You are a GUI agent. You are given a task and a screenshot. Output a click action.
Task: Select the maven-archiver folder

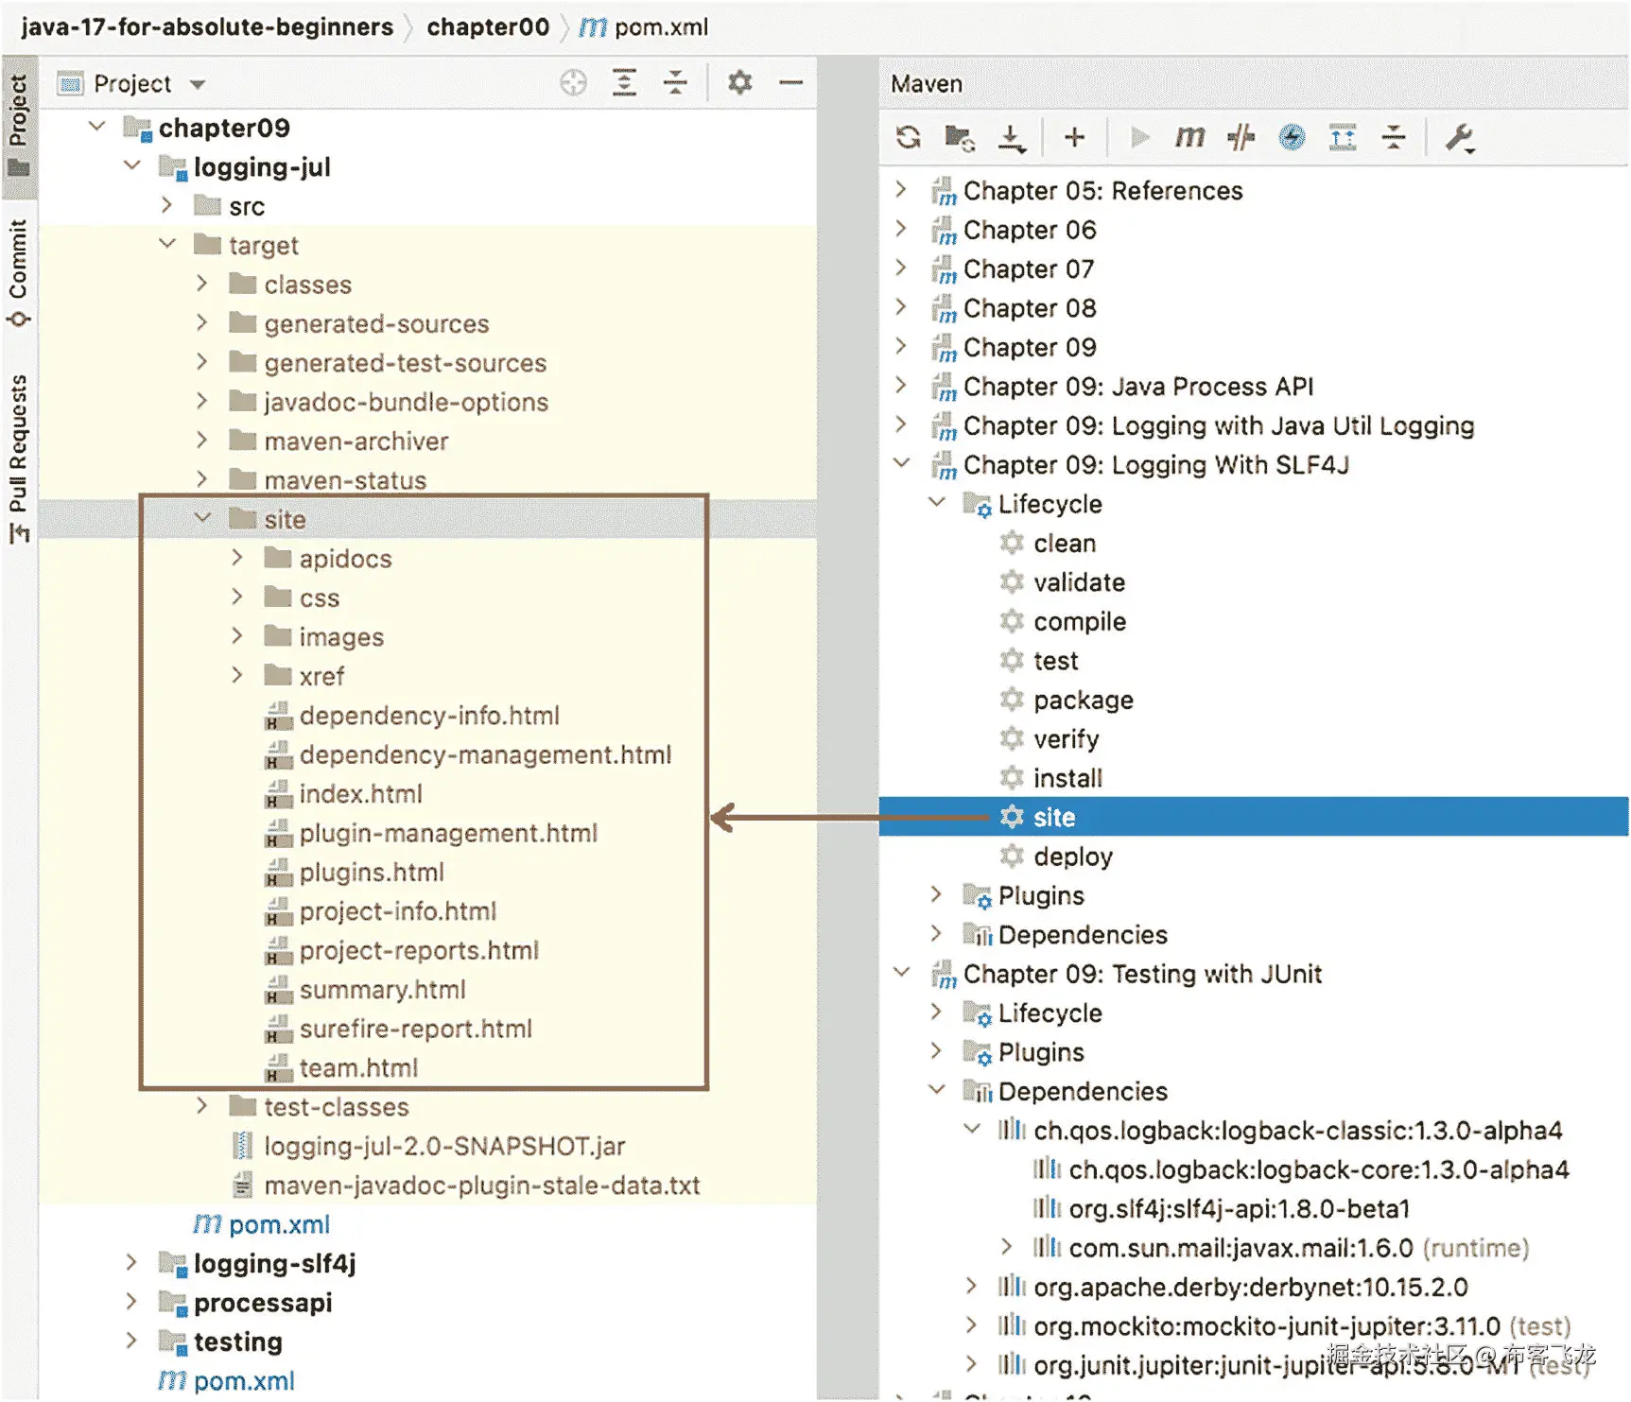[x=356, y=441]
